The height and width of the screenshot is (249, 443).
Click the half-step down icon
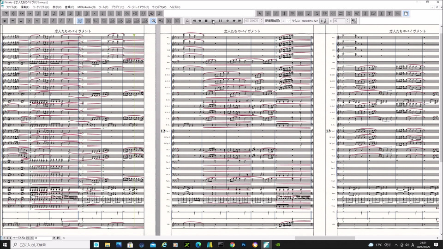[x=127, y=13]
